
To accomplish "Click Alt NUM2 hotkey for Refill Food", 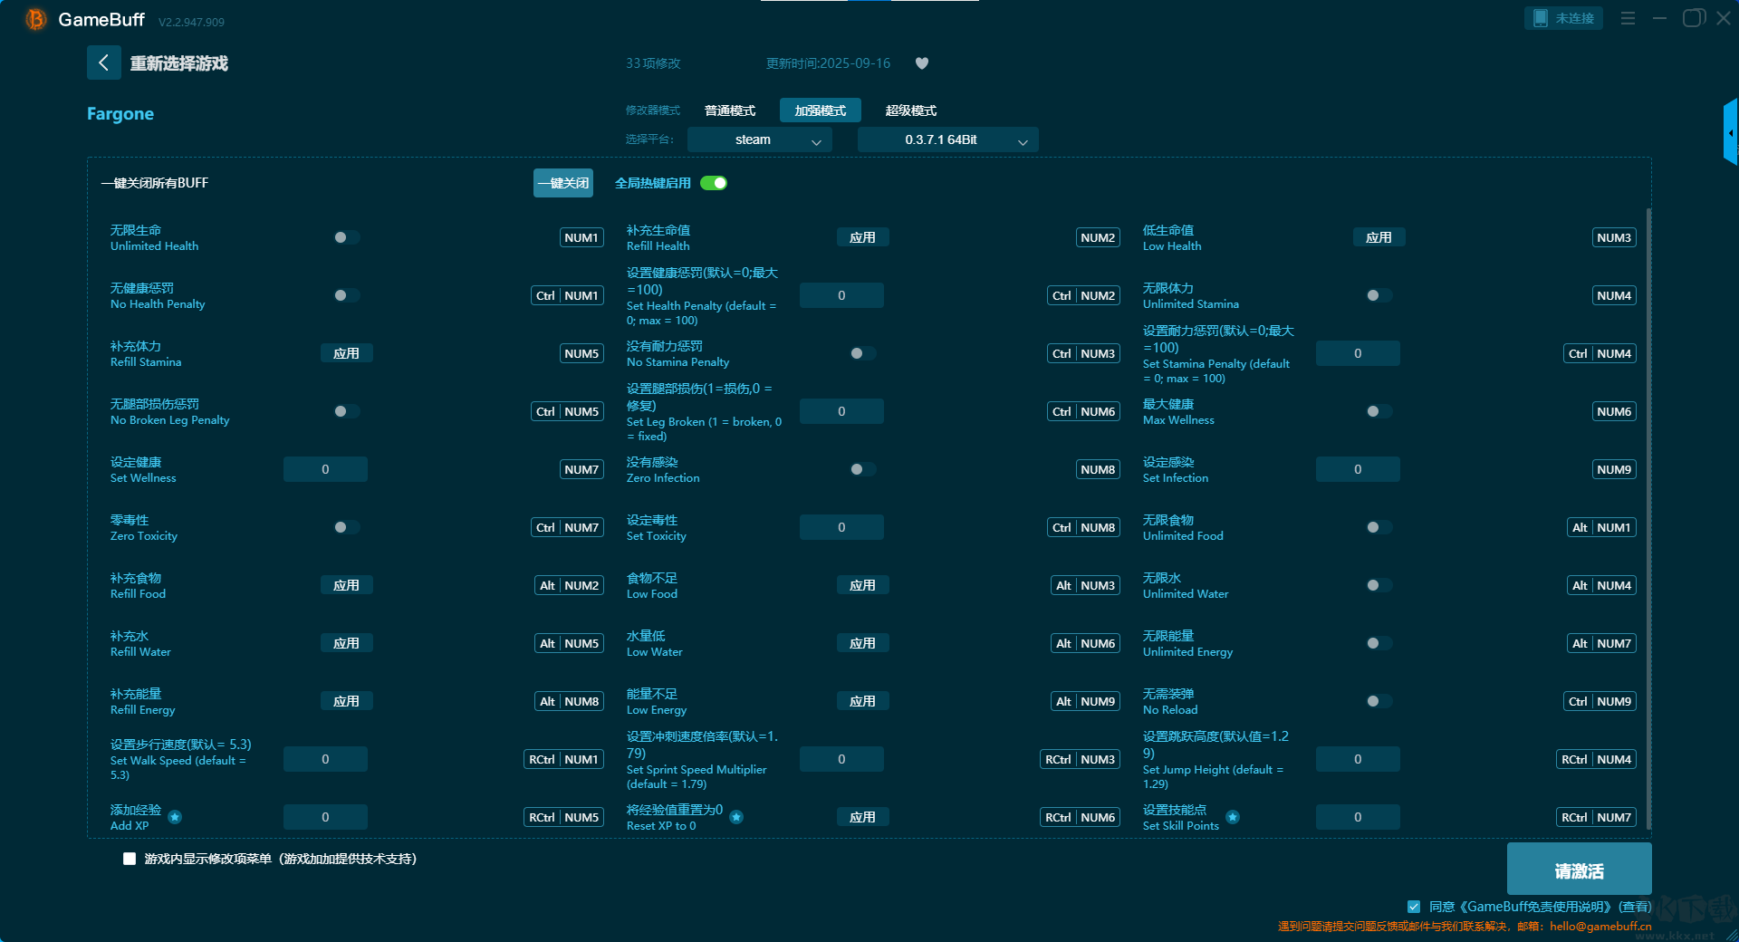I will pos(569,585).
